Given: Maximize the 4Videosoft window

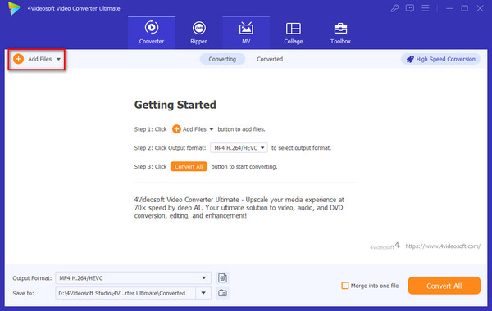Looking at the screenshot, I should (465, 8).
